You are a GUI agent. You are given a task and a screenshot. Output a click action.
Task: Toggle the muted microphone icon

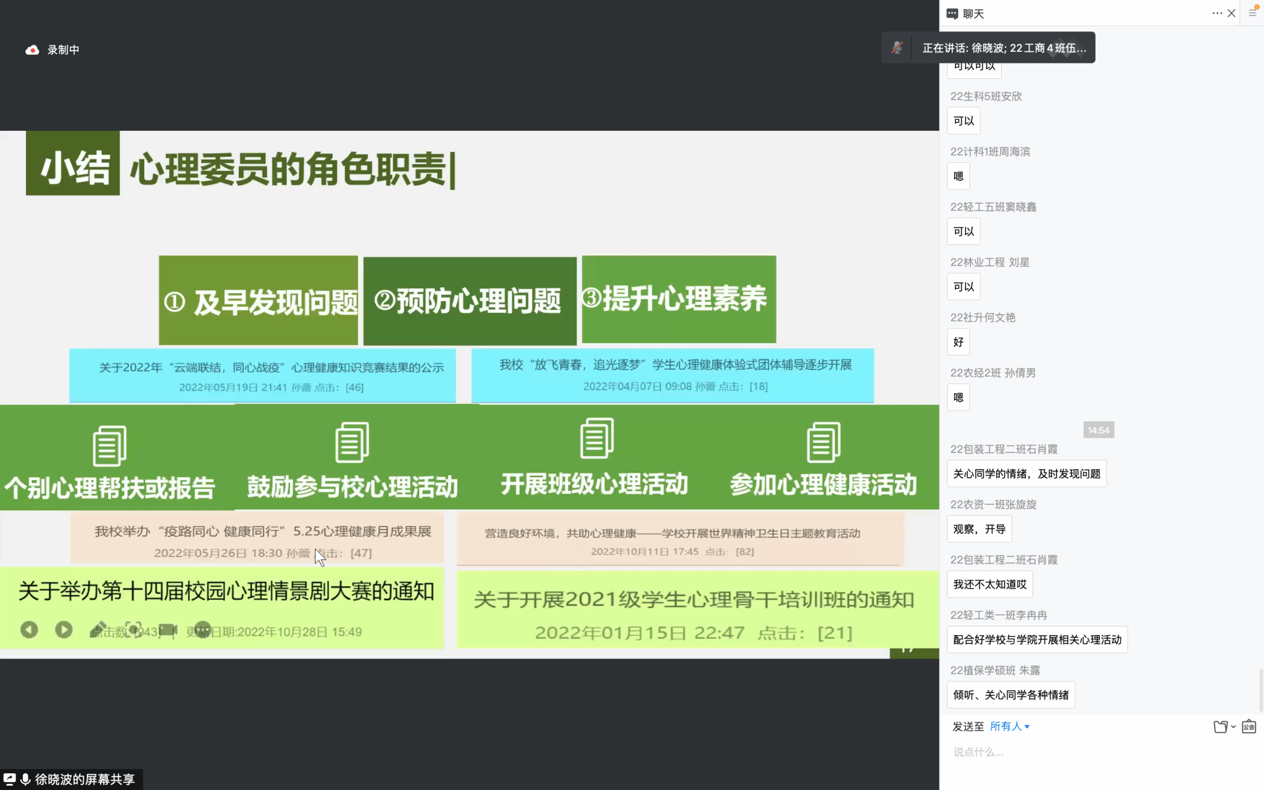tap(897, 48)
